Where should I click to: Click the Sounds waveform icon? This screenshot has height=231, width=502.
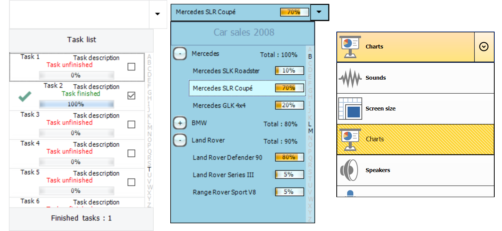coord(350,78)
